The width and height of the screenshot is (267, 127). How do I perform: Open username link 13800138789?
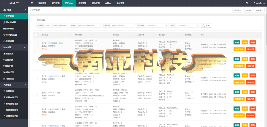(54, 126)
